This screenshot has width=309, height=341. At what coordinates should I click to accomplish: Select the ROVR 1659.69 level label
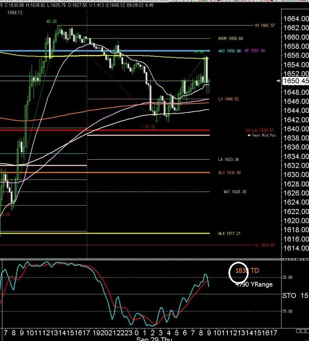[x=231, y=39]
